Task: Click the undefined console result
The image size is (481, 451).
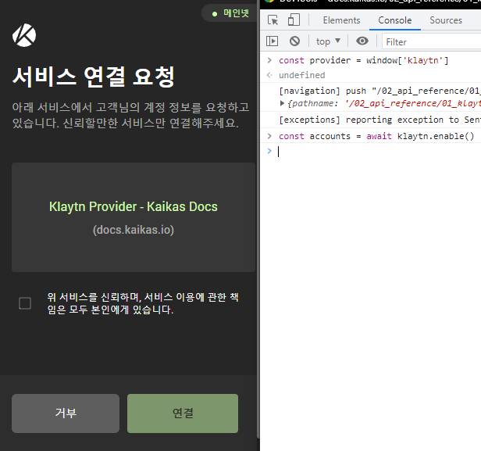Action: point(302,75)
